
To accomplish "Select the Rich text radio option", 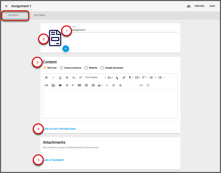I will click(44, 68).
